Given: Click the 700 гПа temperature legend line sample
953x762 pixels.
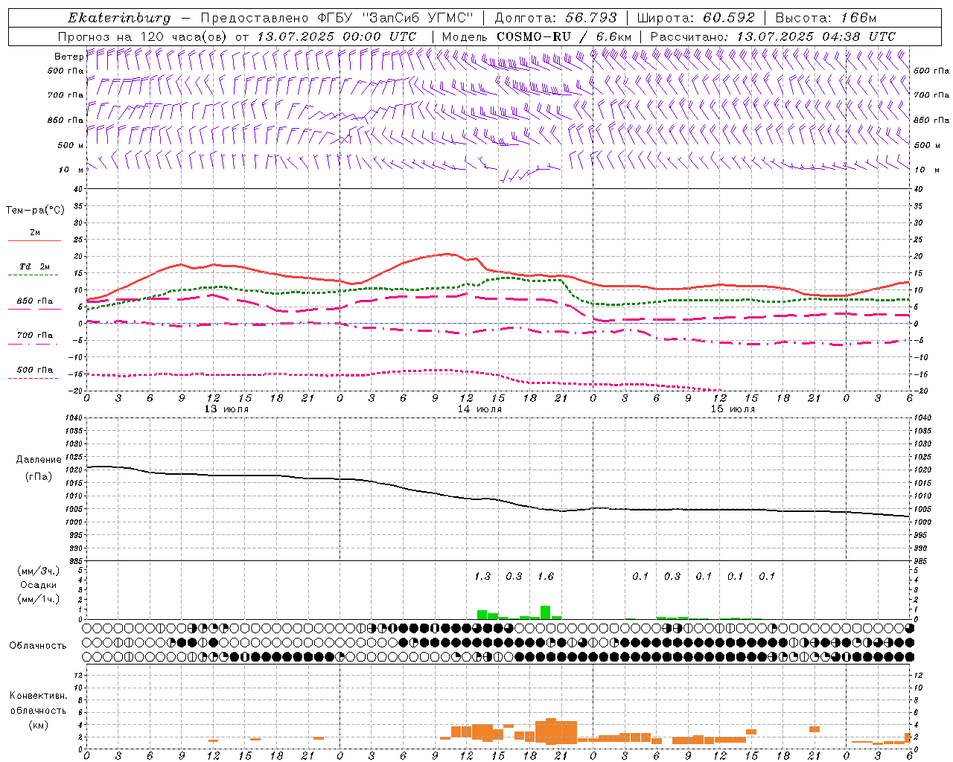Looking at the screenshot, I should 34,345.
